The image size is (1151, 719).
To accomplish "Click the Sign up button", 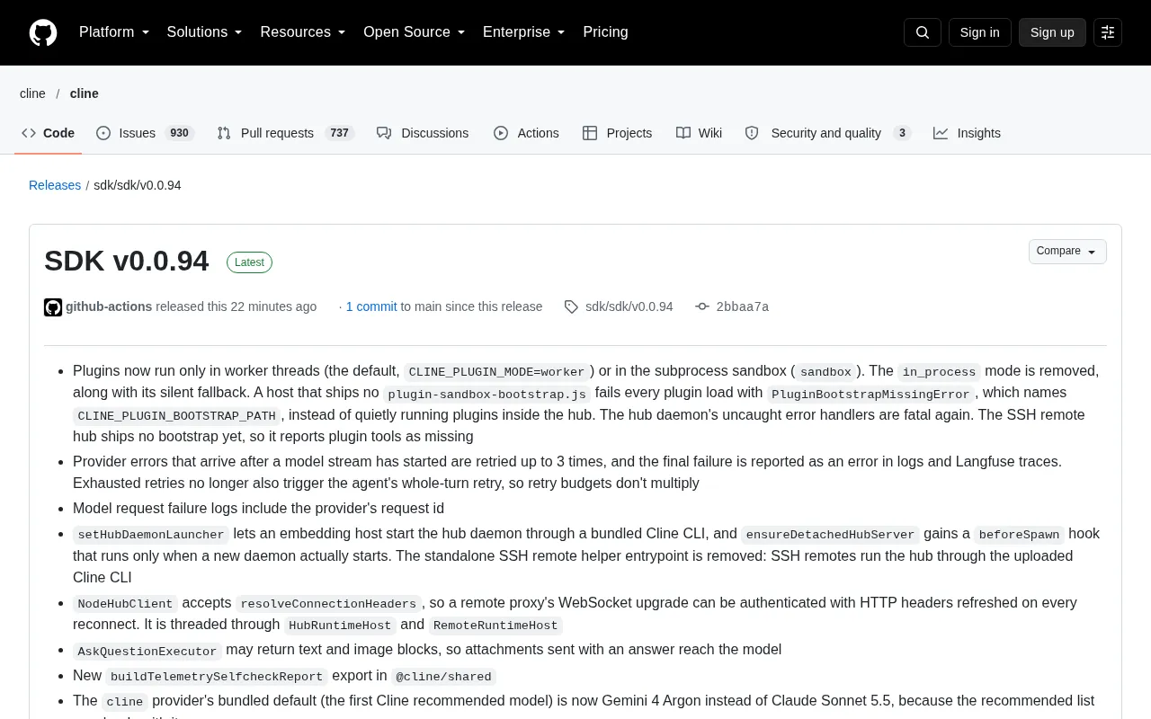I will 1052,32.
